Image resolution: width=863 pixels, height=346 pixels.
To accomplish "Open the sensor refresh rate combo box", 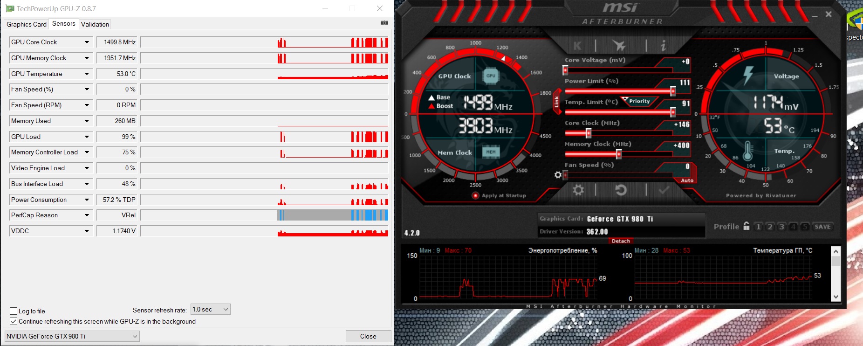I will click(211, 309).
